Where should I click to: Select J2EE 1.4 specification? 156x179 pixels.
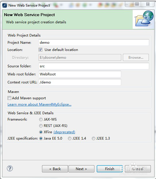[x=70, y=138]
